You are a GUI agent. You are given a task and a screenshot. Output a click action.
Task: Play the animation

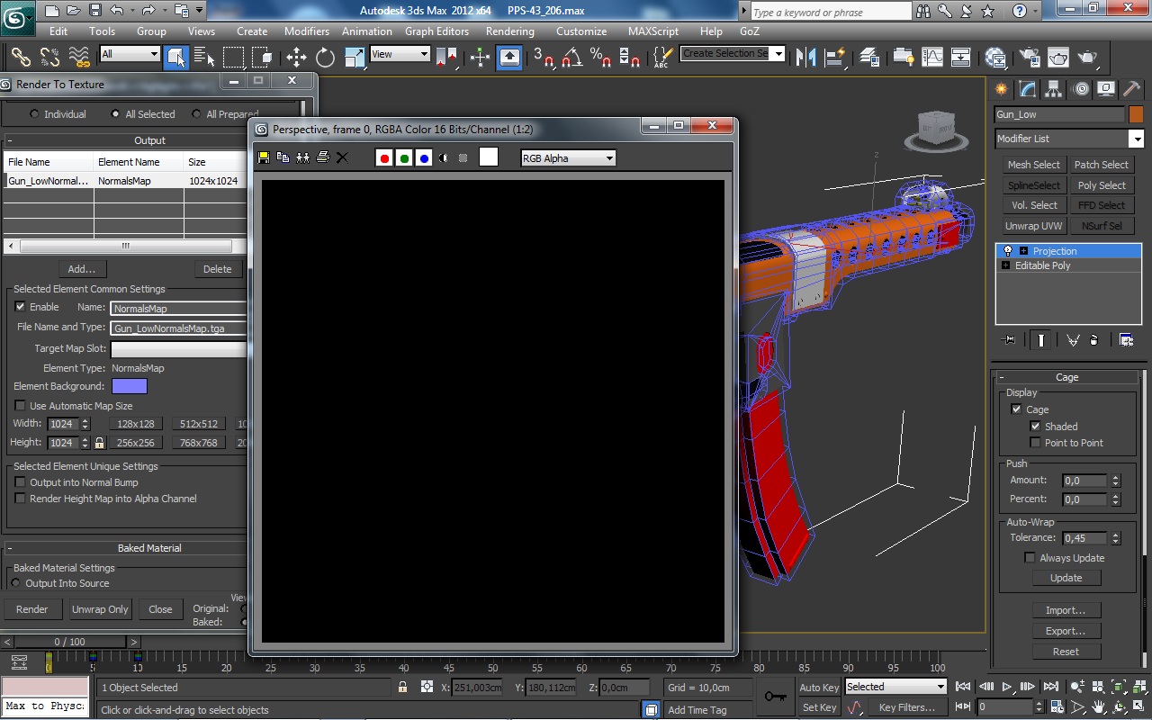point(1008,688)
